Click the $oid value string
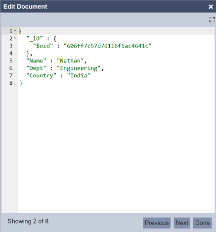The height and width of the screenshot is (232, 216). (108, 46)
